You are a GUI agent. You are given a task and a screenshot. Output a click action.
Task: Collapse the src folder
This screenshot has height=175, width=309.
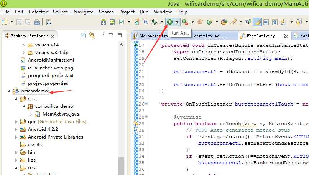click(16, 99)
